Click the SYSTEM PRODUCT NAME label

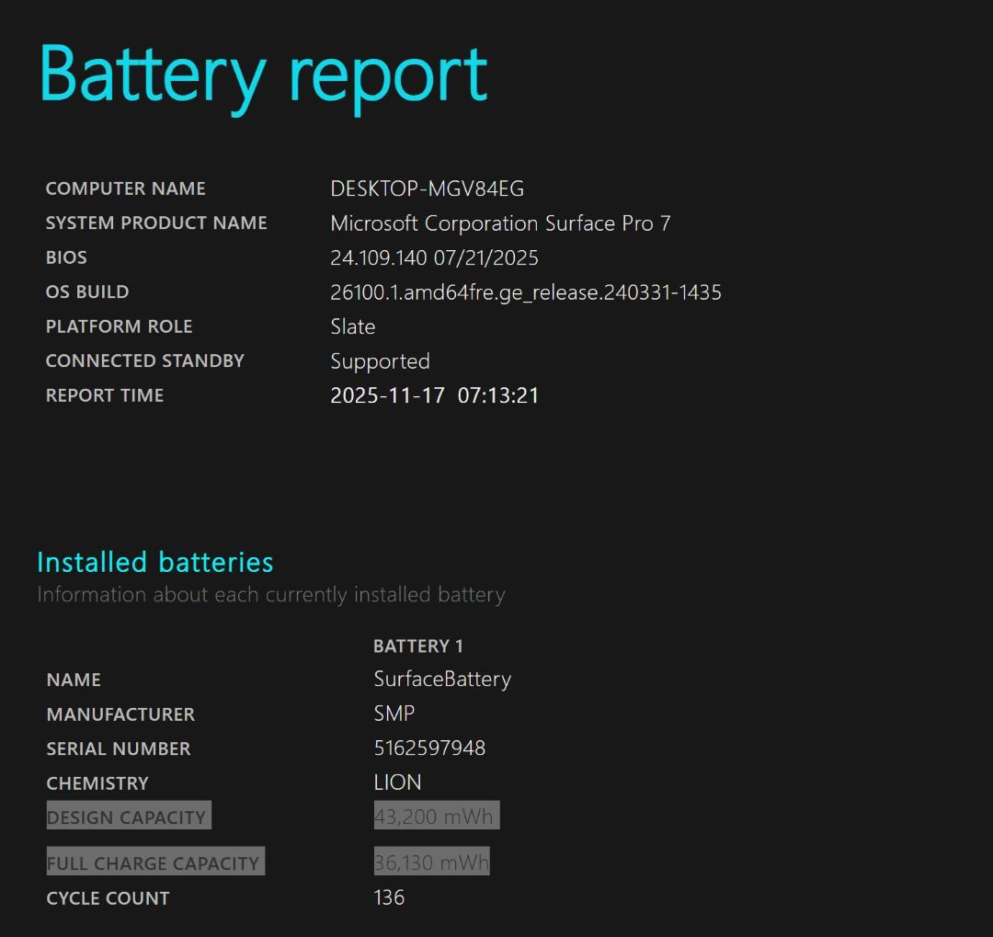pos(156,223)
